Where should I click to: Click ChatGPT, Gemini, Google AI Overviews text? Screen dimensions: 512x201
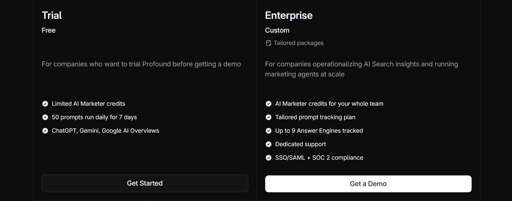pyautogui.click(x=105, y=131)
